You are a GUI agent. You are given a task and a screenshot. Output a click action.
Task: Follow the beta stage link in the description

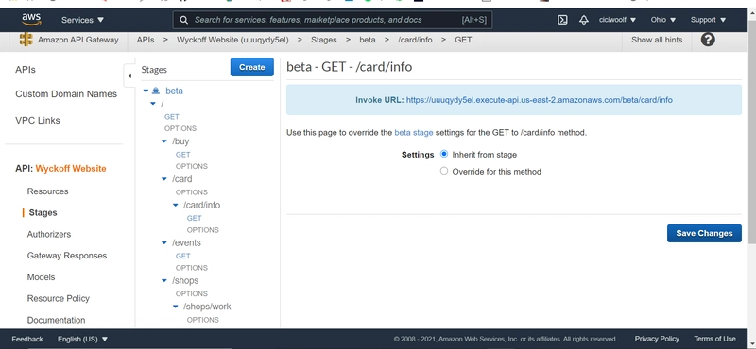[414, 132]
